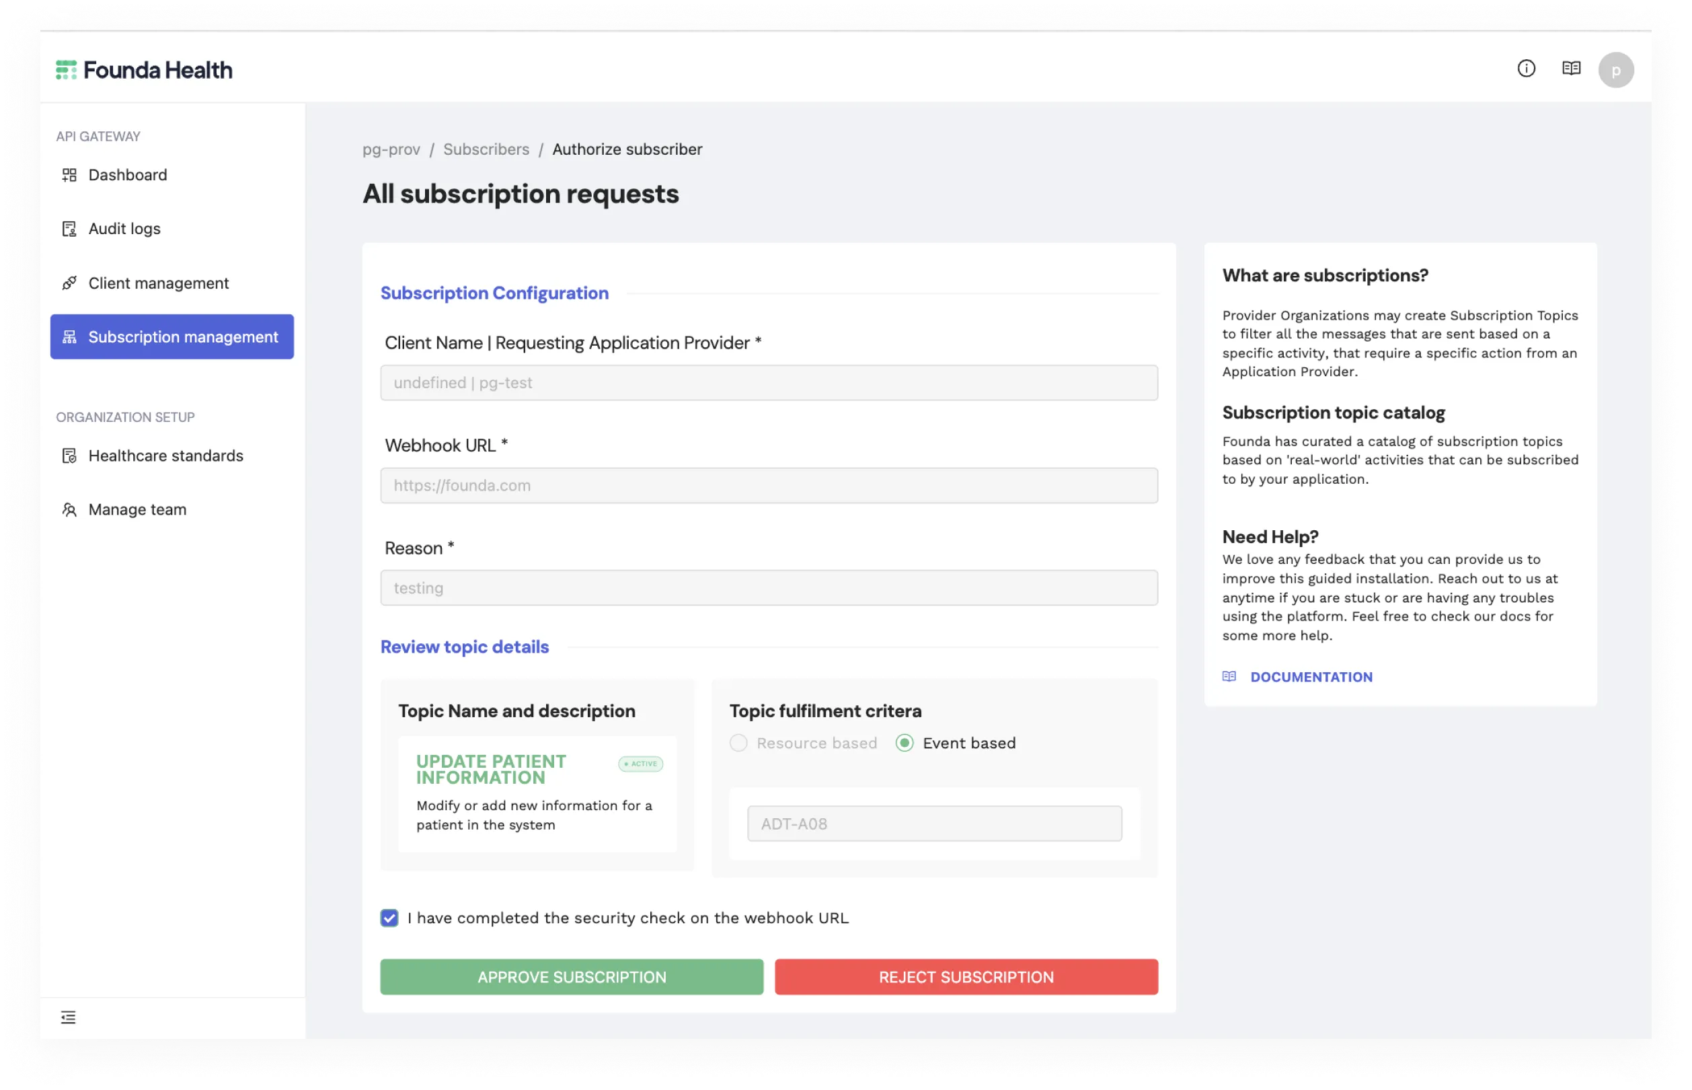This screenshot has height=1090, width=1692.
Task: Click the Subscription management icon
Action: 69,337
